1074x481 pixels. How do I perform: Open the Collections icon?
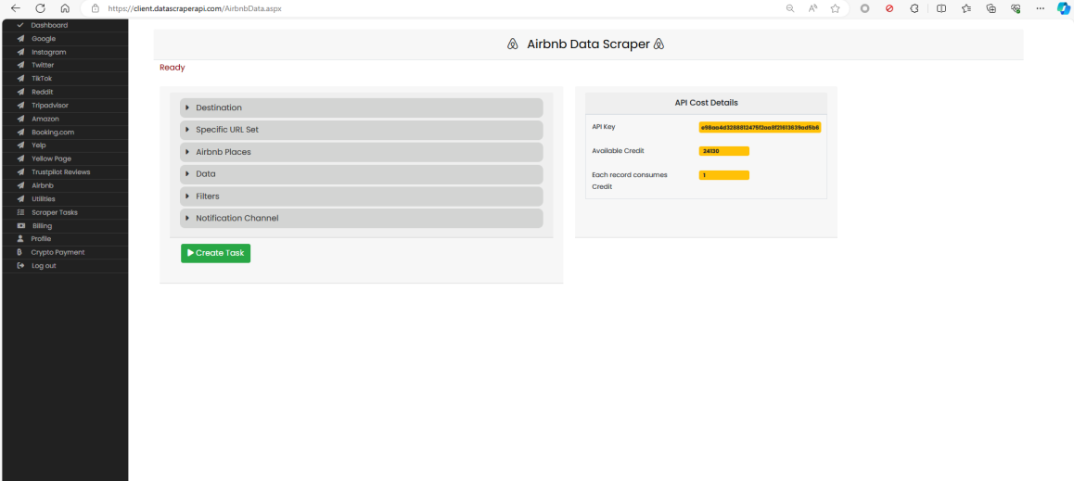tap(991, 8)
